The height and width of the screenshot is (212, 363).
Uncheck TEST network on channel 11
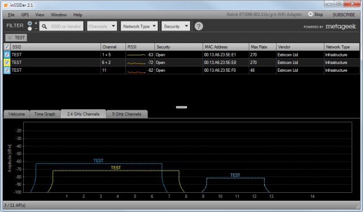coord(7,70)
